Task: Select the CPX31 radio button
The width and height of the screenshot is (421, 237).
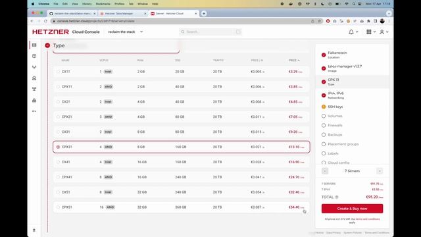Action: tap(58, 147)
